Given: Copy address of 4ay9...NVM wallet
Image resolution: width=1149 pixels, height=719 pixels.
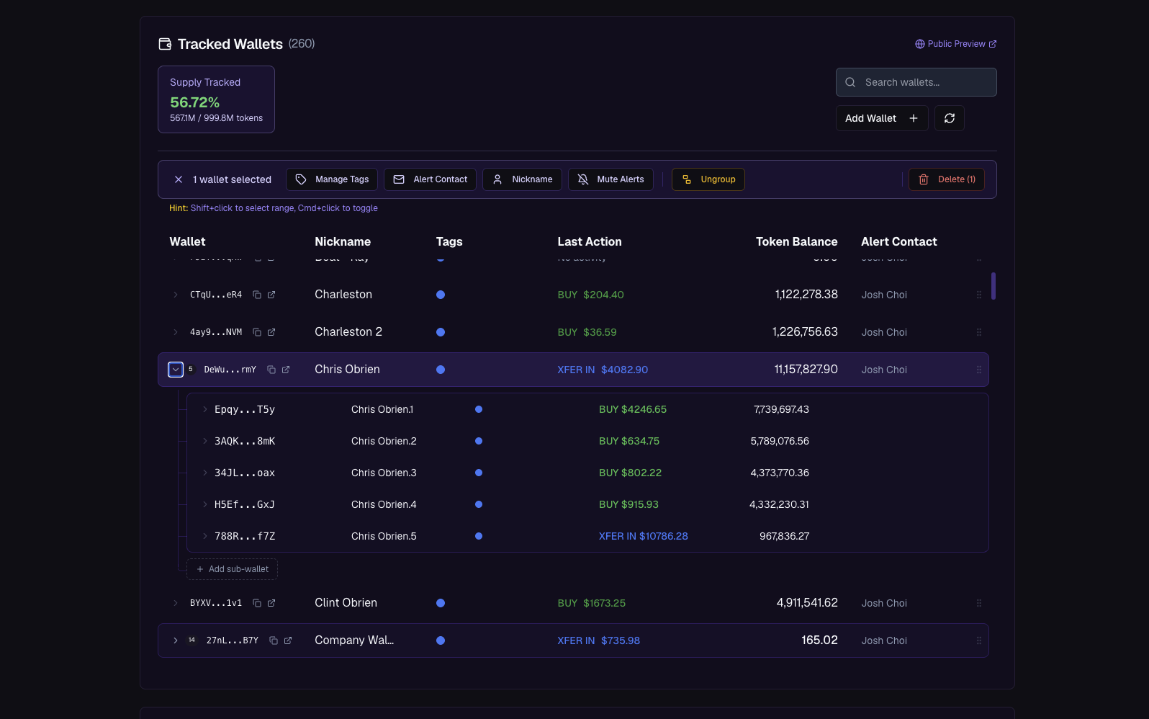Looking at the screenshot, I should point(257,332).
